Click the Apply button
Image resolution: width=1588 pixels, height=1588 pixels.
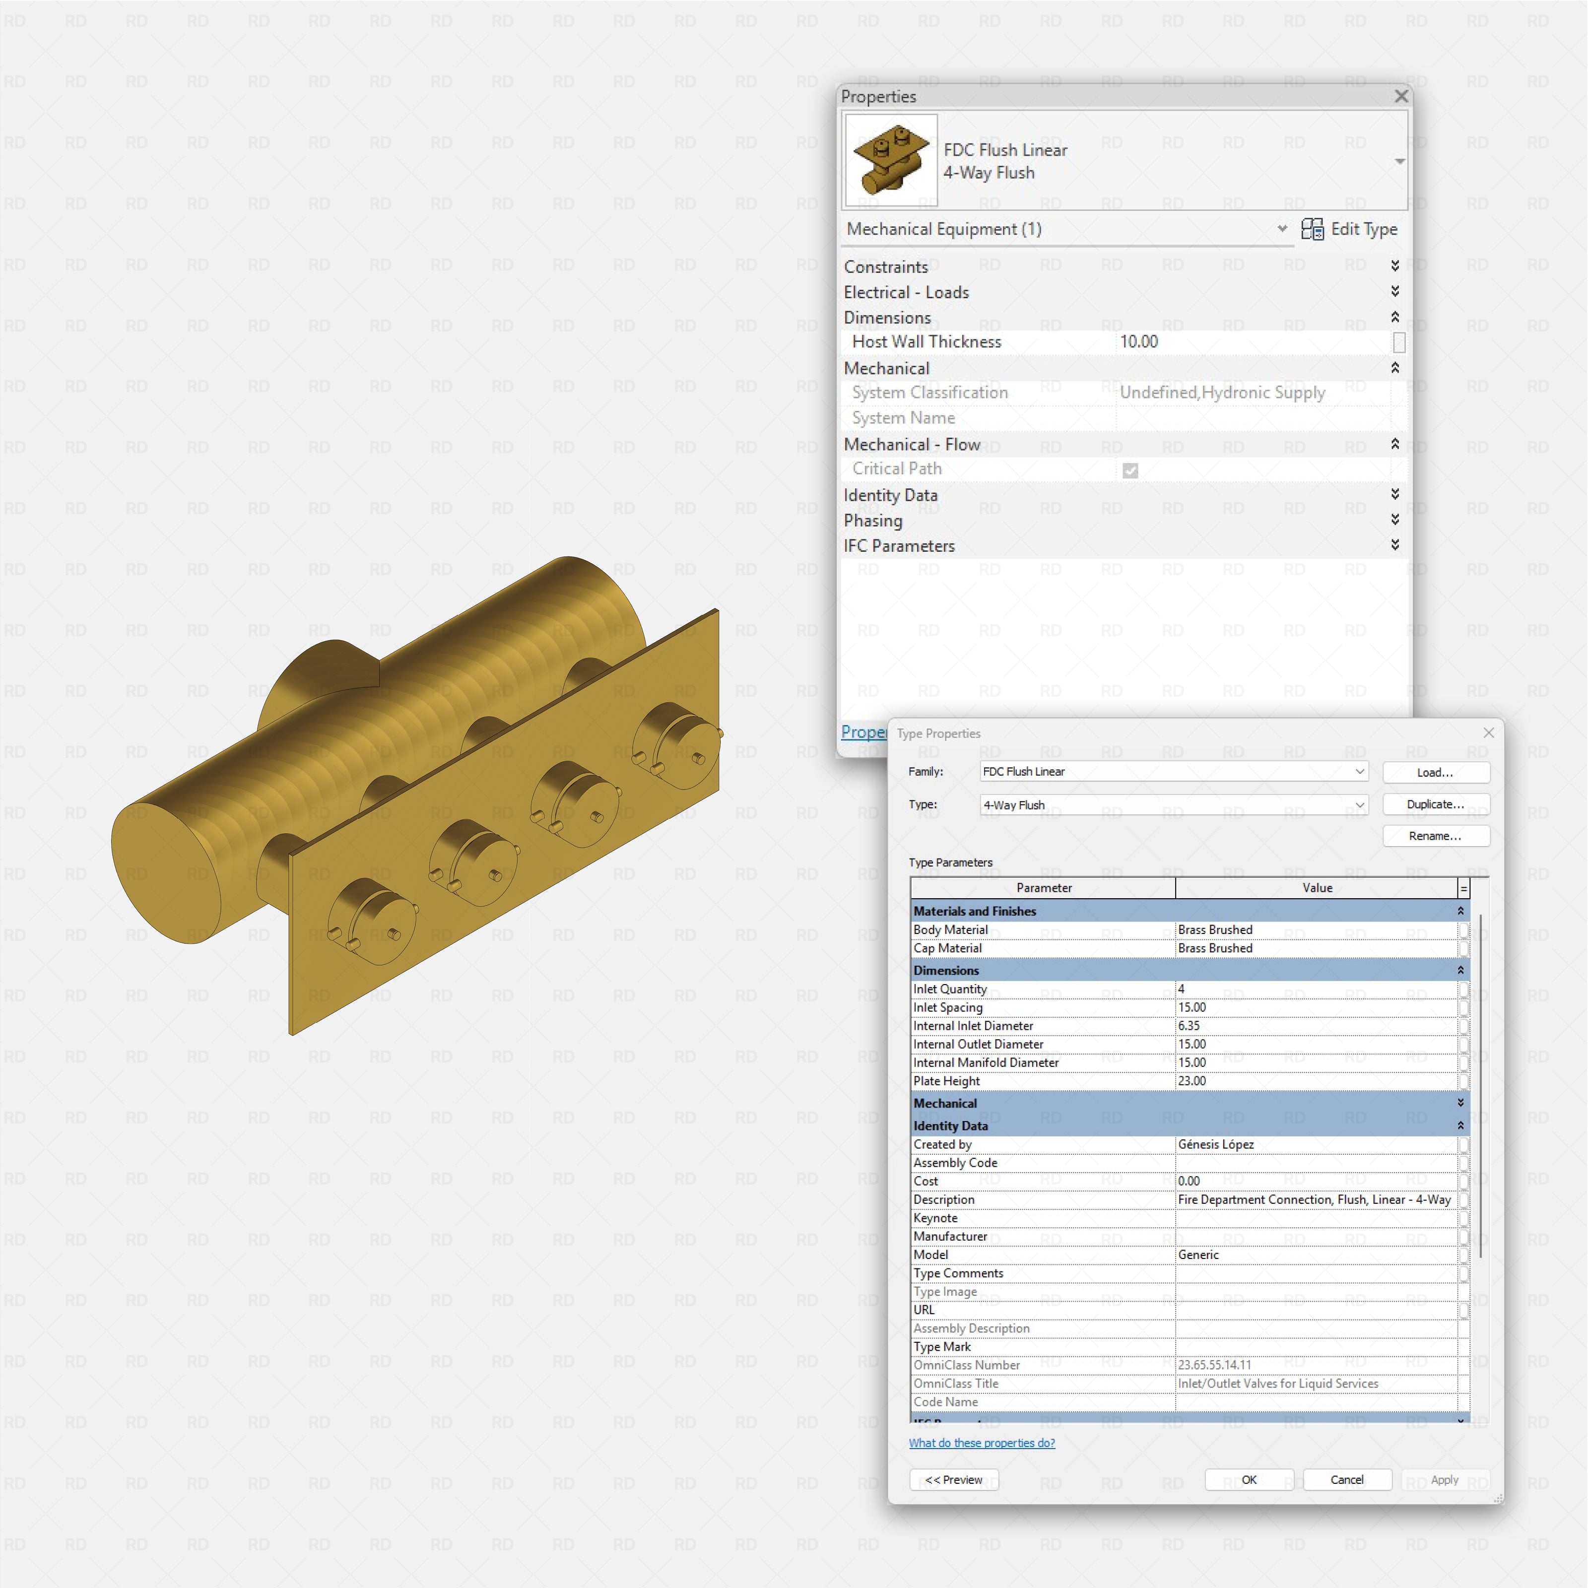click(x=1444, y=1479)
